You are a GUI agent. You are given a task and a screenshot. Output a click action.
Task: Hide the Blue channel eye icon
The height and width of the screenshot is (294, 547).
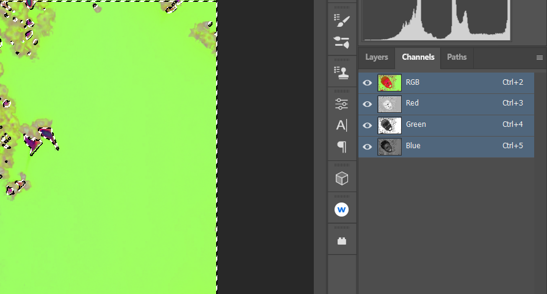tap(367, 146)
